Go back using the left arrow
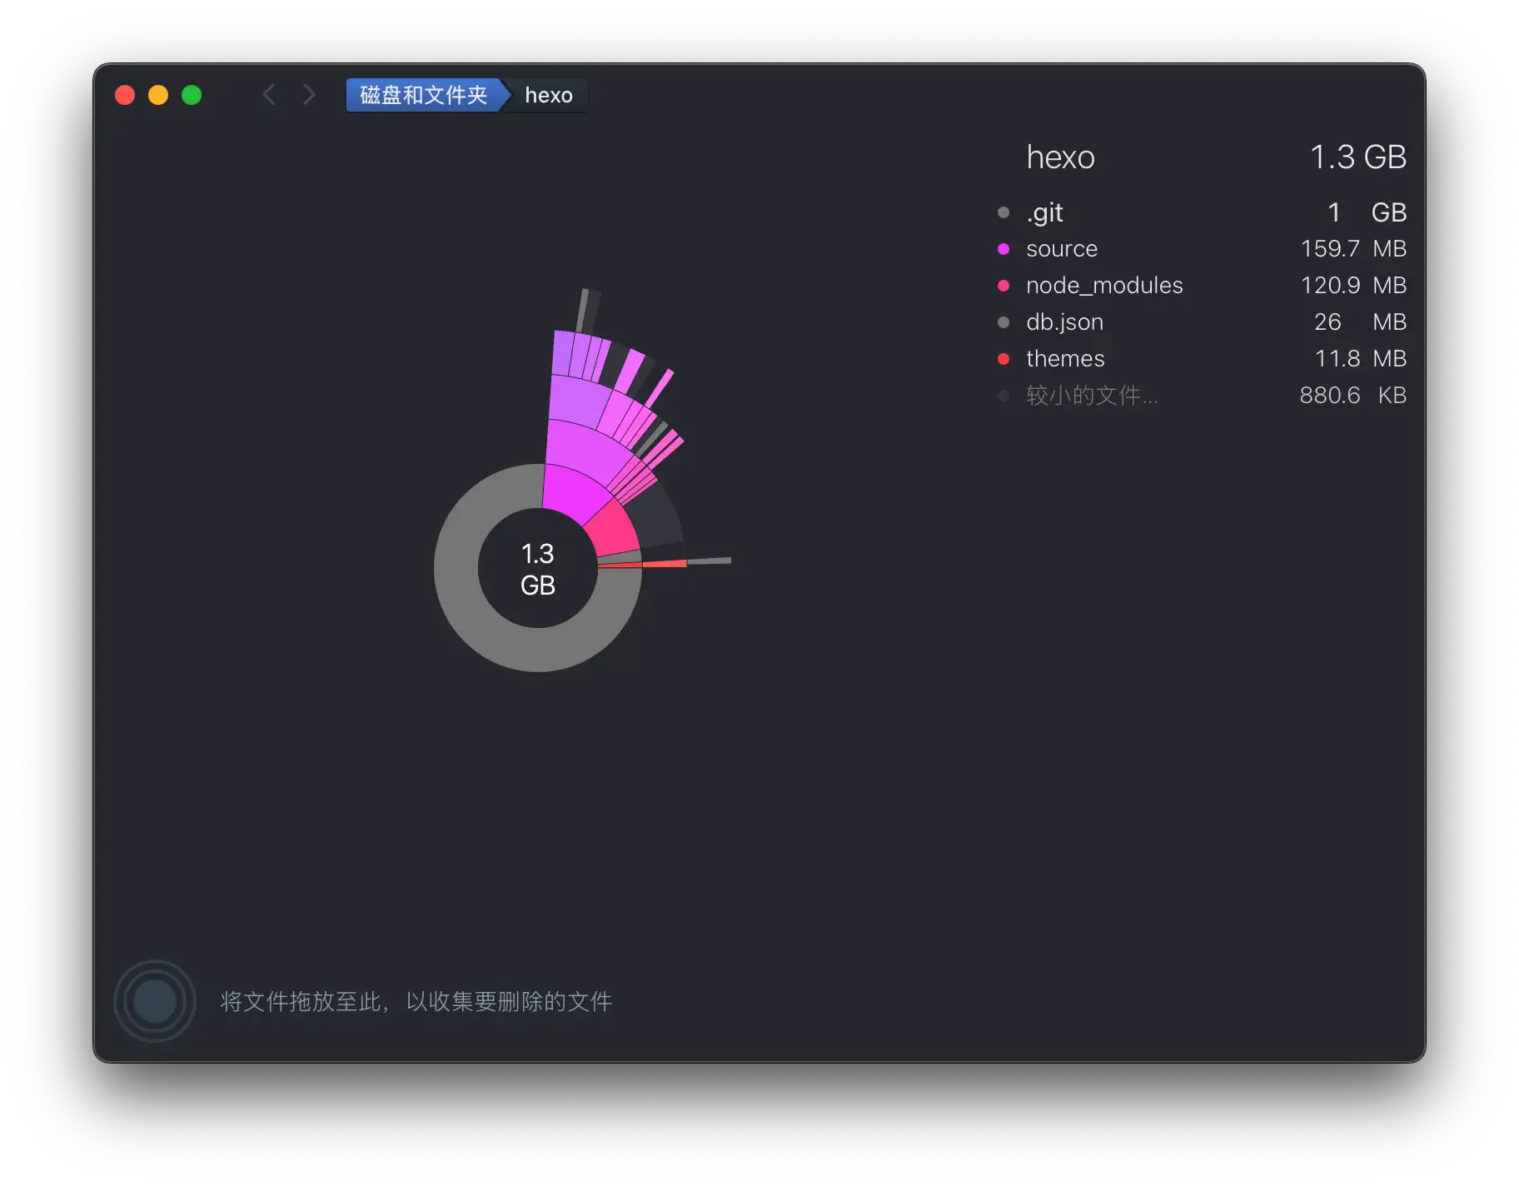 click(269, 95)
